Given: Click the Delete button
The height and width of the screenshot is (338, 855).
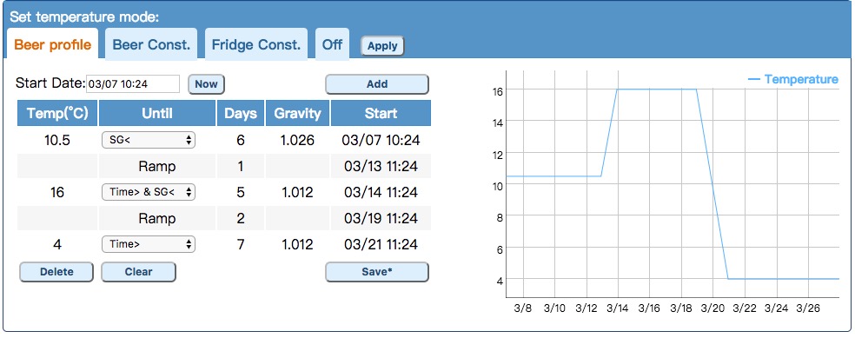Looking at the screenshot, I should pos(56,271).
